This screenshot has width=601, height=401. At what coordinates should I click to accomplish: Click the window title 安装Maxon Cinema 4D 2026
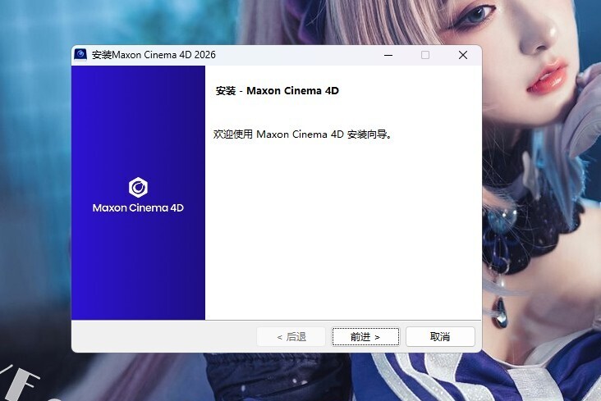(x=154, y=55)
